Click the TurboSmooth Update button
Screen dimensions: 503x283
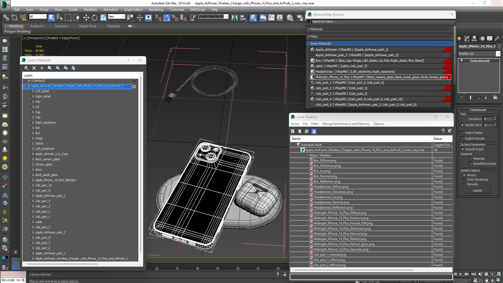(x=477, y=191)
